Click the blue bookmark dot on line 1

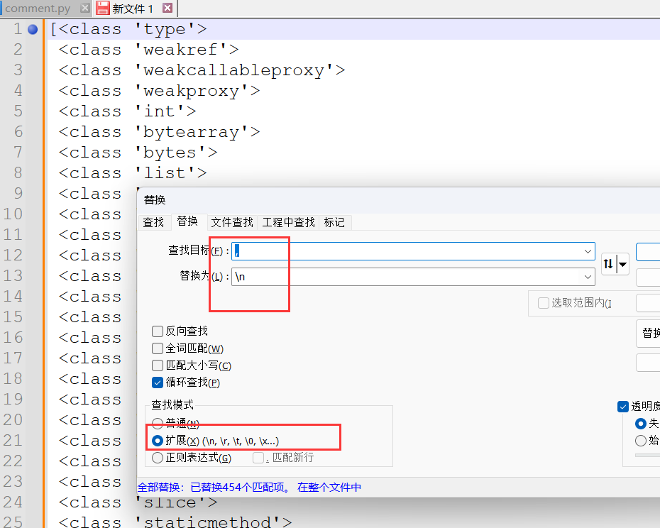point(33,30)
